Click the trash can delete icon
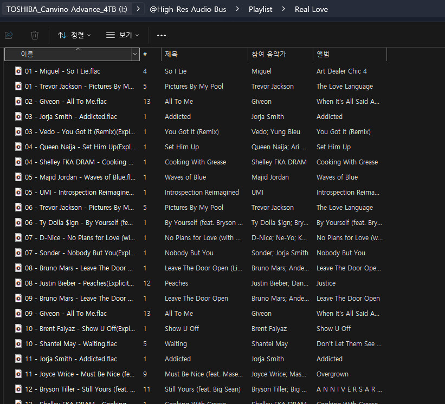 click(35, 35)
